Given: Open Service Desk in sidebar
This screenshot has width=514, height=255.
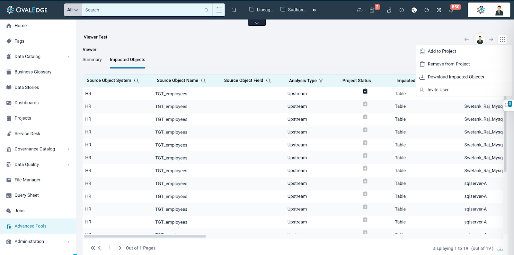Looking at the screenshot, I should [x=27, y=133].
